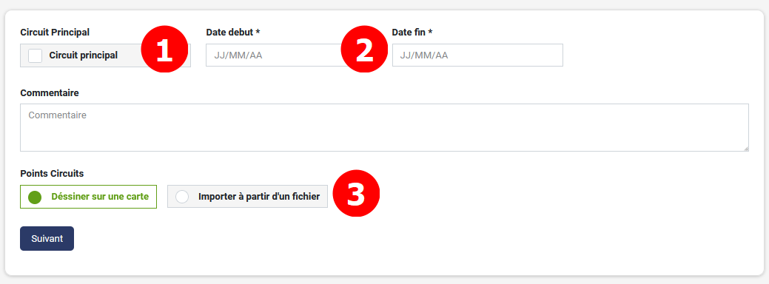
Task: Click the 'Circuit Principal' heading label
Action: pos(55,33)
